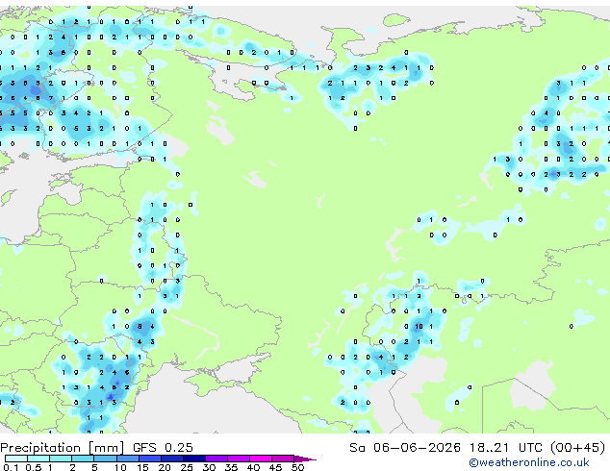Select the 25–30 mm darkest blue swatch

coord(193,459)
